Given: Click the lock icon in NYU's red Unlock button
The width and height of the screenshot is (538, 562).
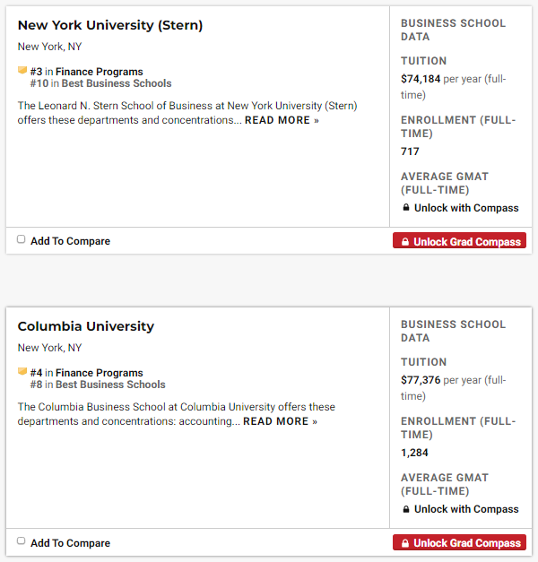Looking at the screenshot, I should (x=404, y=242).
